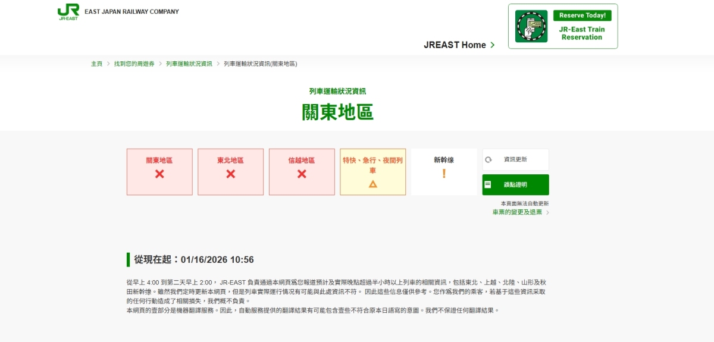Open the 找到您的周遊券 breadcrumb link
The width and height of the screenshot is (714, 342).
[134, 64]
